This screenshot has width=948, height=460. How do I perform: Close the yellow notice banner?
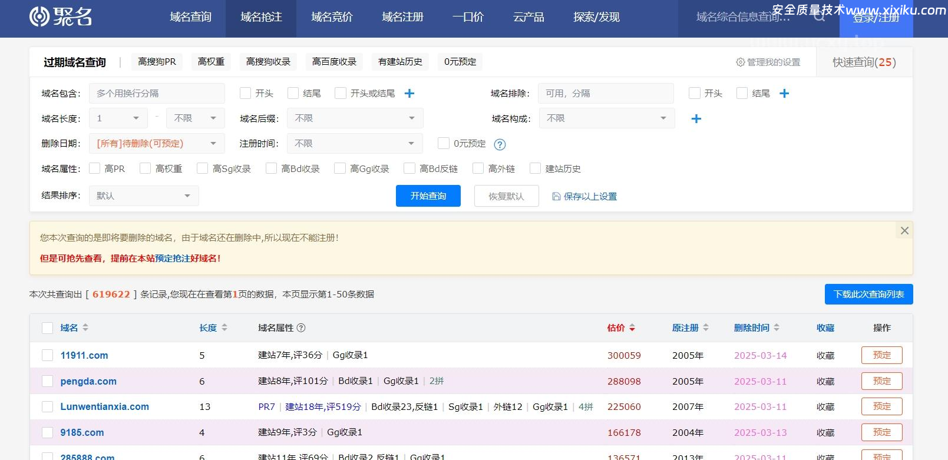pyautogui.click(x=904, y=231)
